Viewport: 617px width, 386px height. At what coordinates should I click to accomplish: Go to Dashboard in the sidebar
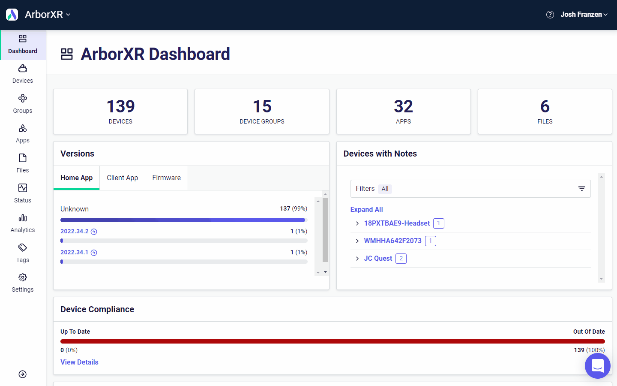23,45
